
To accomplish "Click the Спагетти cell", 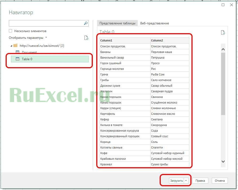I will coord(170,147).
